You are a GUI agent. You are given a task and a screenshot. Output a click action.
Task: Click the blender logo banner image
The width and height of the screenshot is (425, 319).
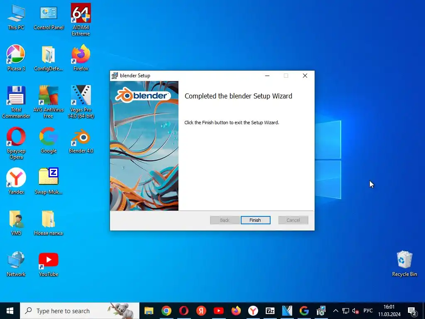[144, 146]
